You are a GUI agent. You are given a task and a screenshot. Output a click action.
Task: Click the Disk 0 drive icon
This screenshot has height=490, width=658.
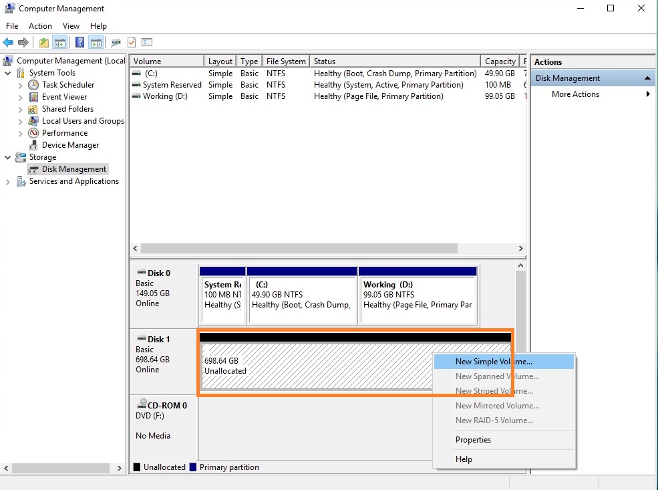(x=142, y=273)
